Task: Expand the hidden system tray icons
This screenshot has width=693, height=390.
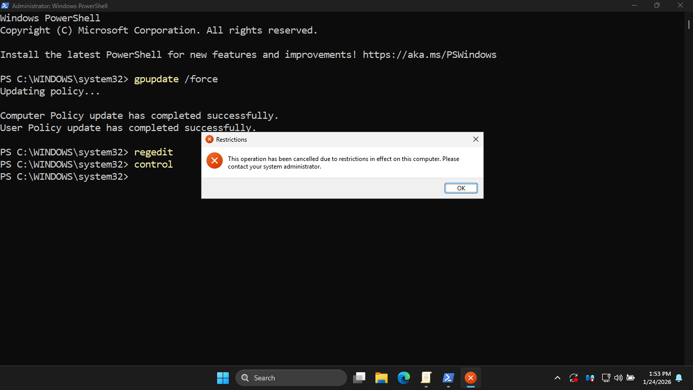Action: tap(558, 378)
